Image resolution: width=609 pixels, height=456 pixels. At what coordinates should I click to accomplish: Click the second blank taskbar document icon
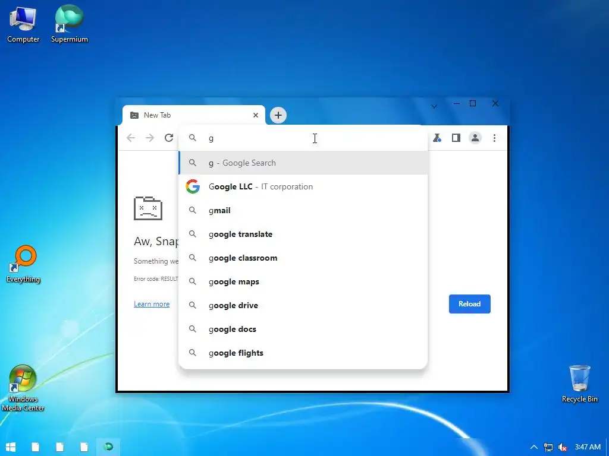(x=60, y=447)
